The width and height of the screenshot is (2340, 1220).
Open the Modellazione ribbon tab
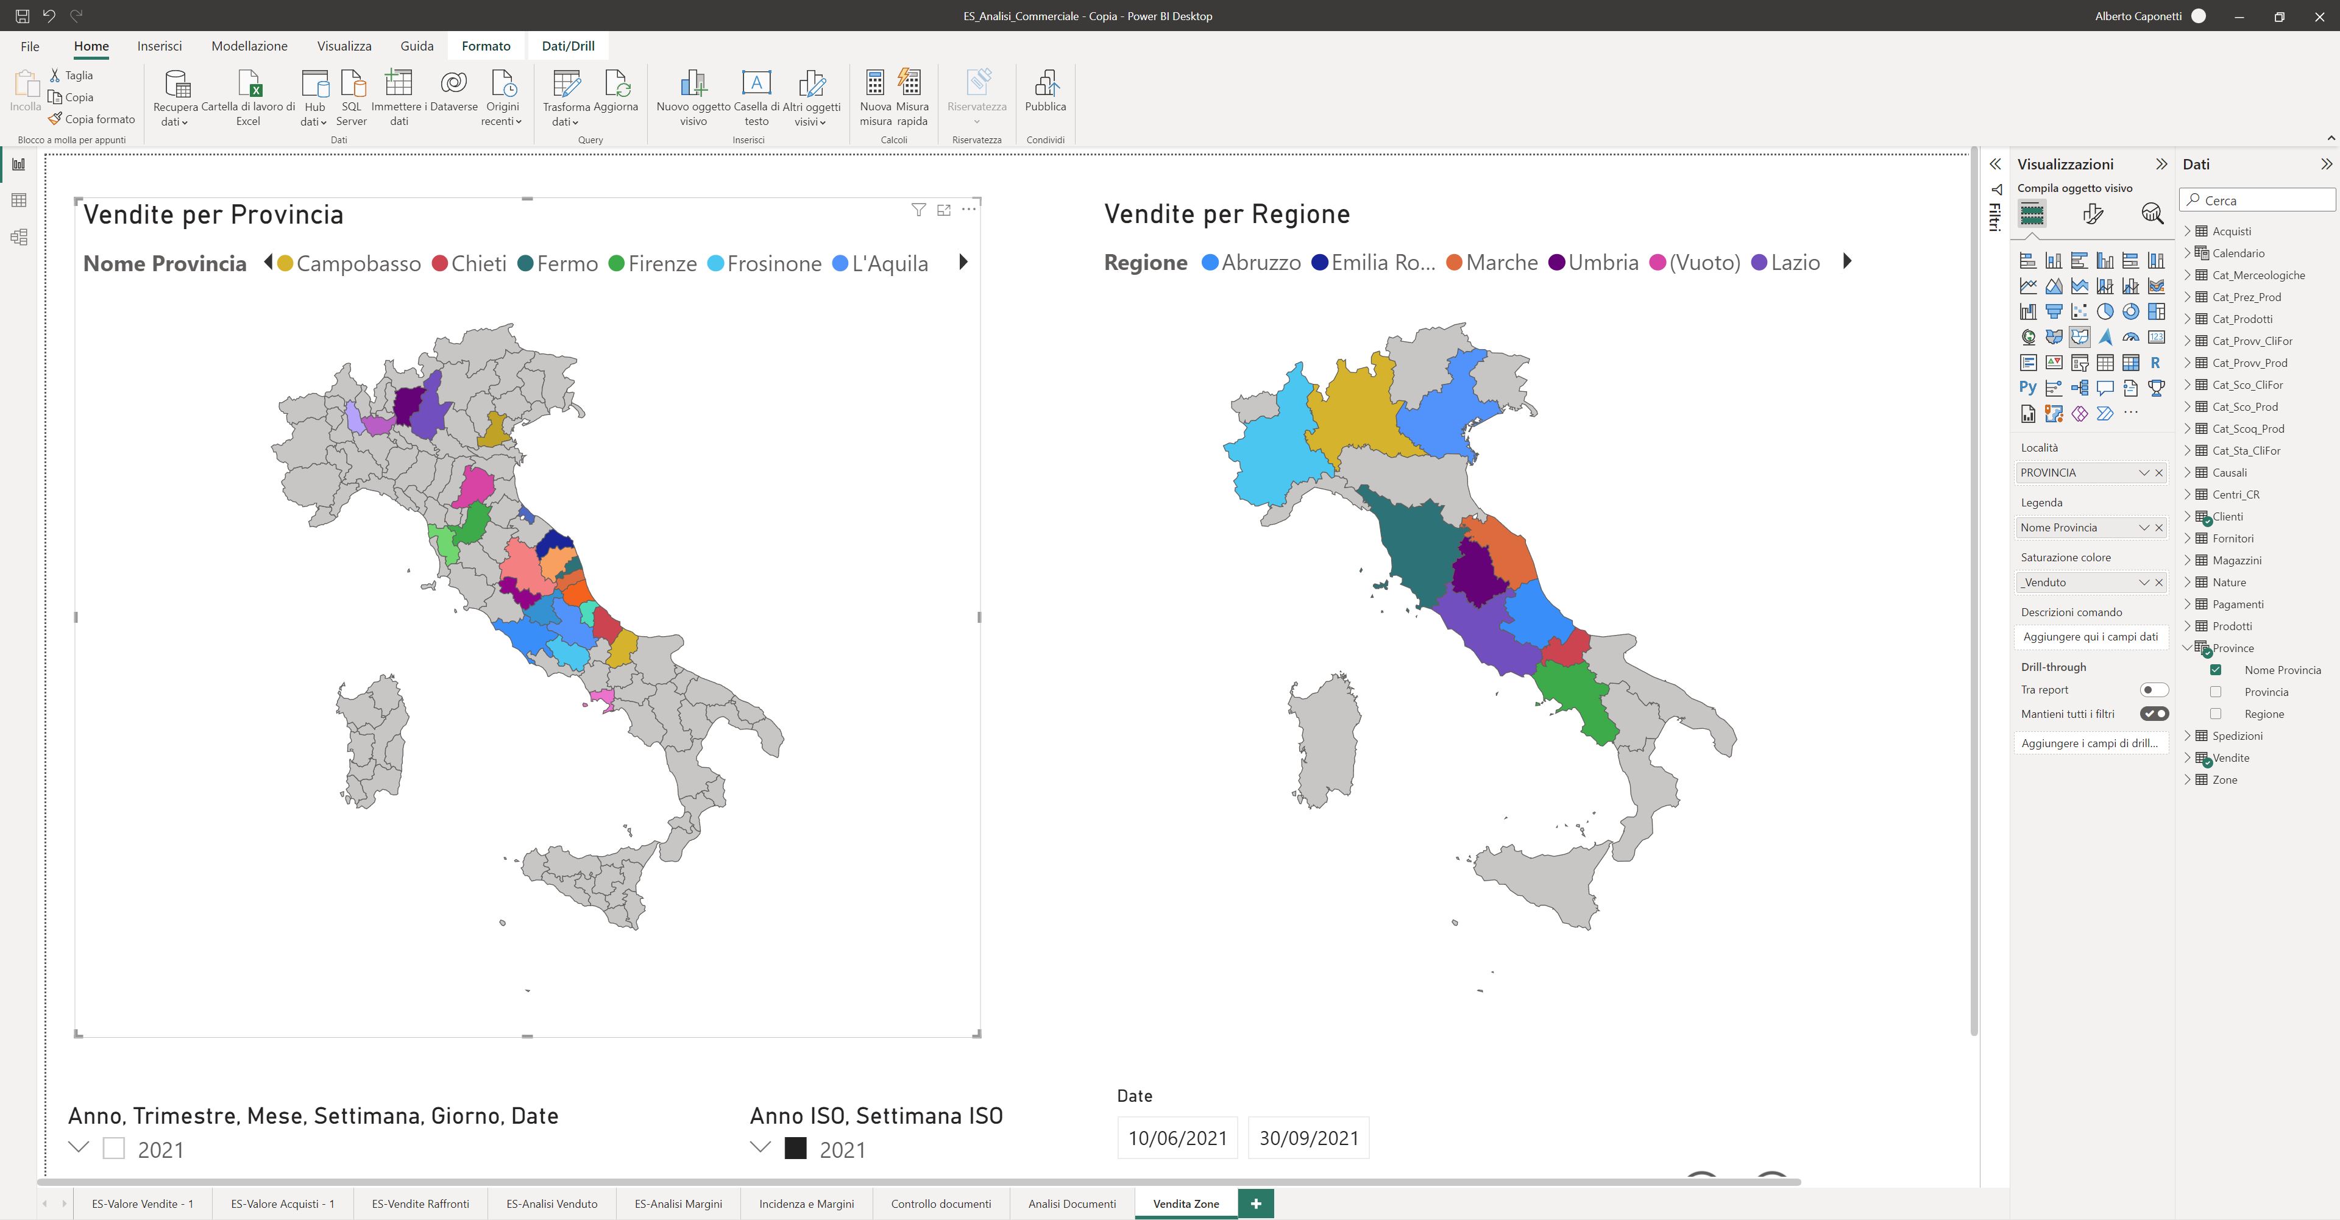coord(249,46)
